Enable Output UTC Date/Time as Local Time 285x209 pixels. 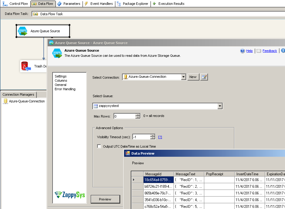[99, 146]
